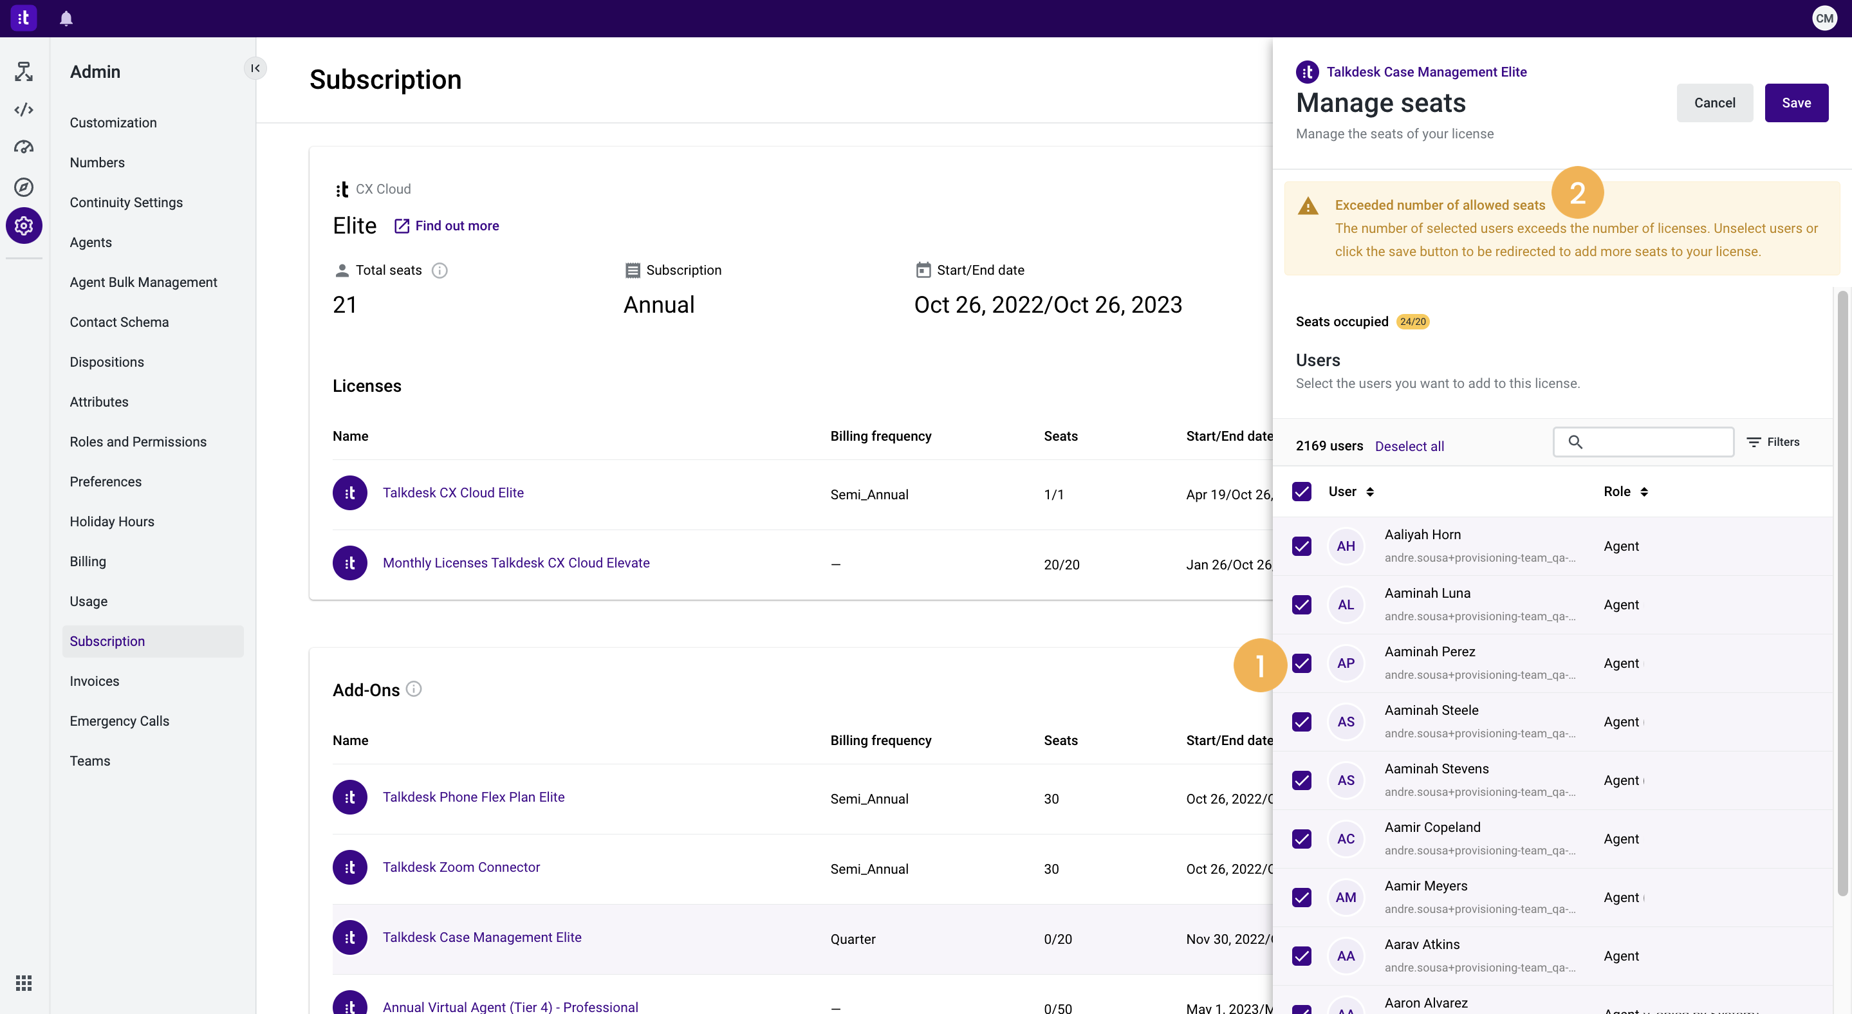Open Customization in Admin menu
This screenshot has height=1014, width=1852.
[x=113, y=123]
